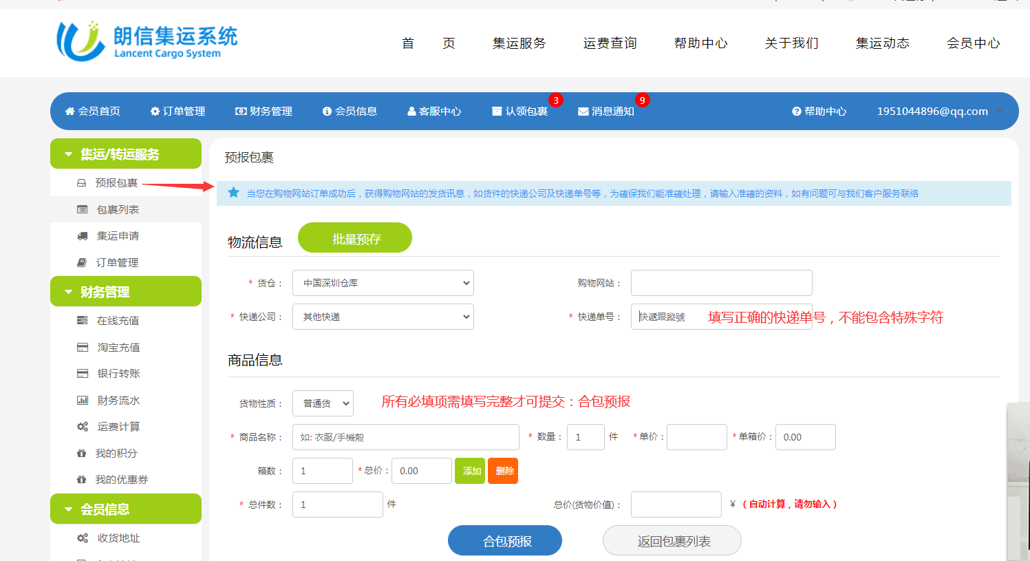The width and height of the screenshot is (1030, 561).
Task: Click the orange 删除 button
Action: (503, 471)
